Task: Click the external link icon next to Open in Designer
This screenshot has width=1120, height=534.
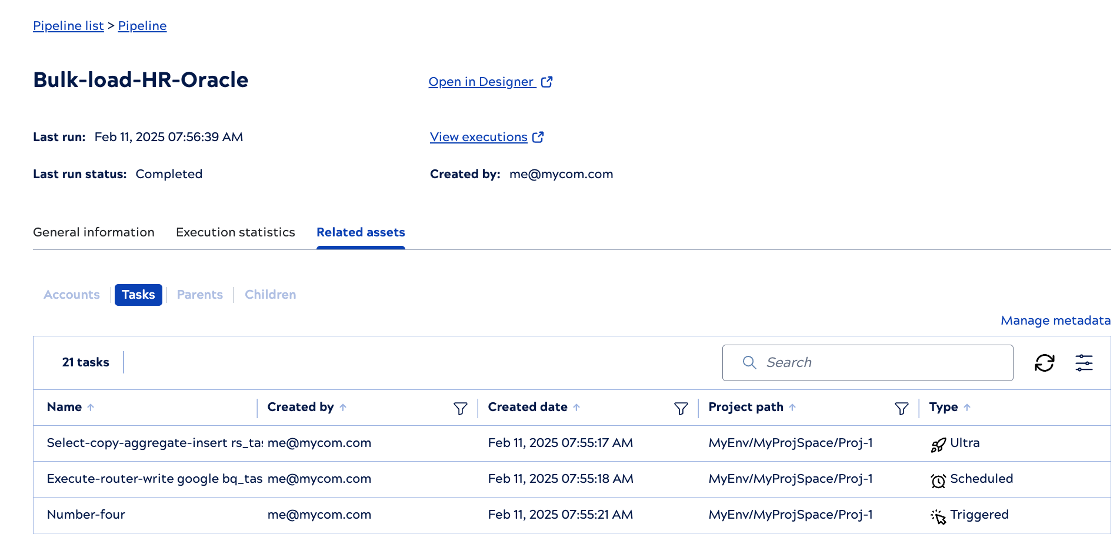Action: pos(547,81)
